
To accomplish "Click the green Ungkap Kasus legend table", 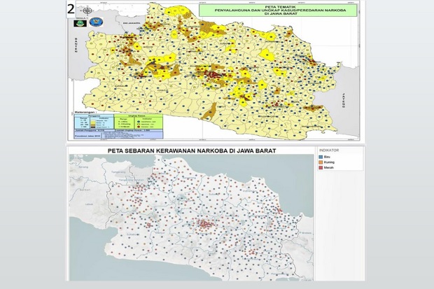I will pos(139,122).
